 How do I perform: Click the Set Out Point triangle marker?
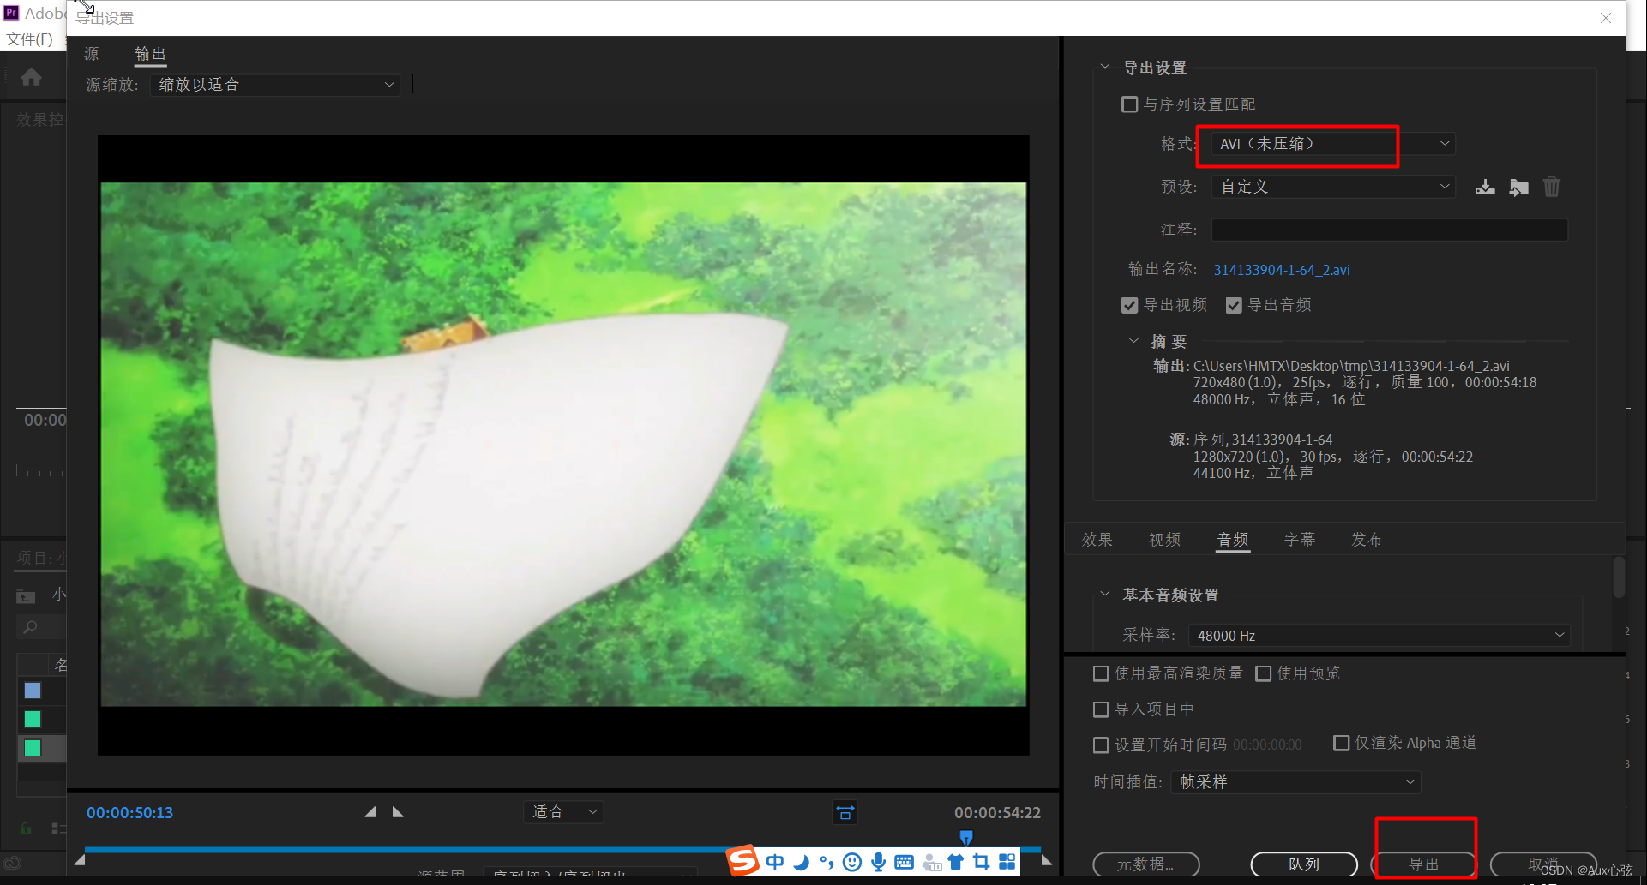398,812
